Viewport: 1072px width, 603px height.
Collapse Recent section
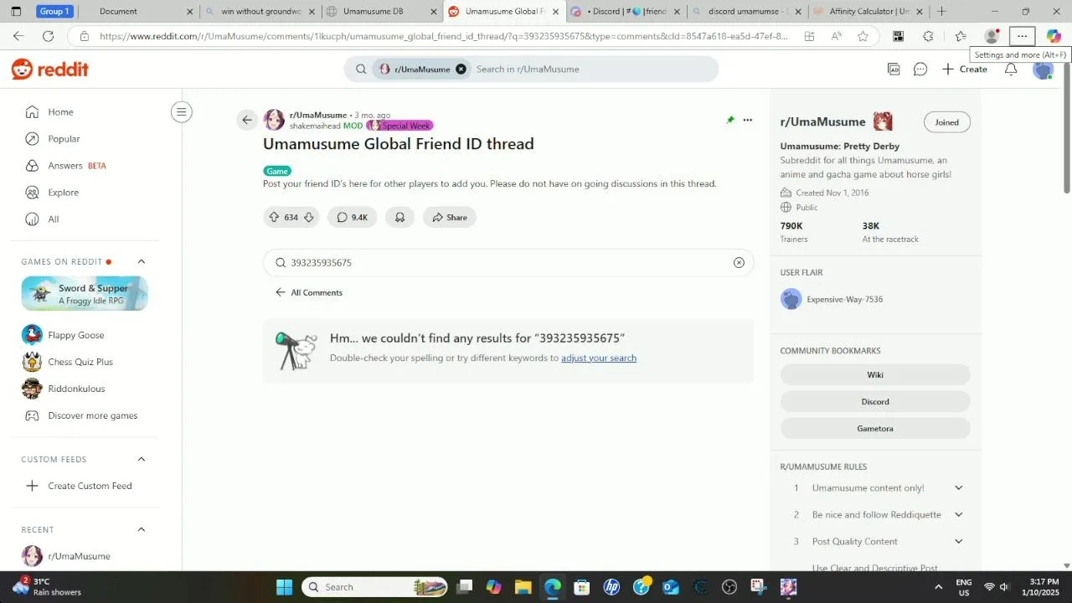[142, 529]
